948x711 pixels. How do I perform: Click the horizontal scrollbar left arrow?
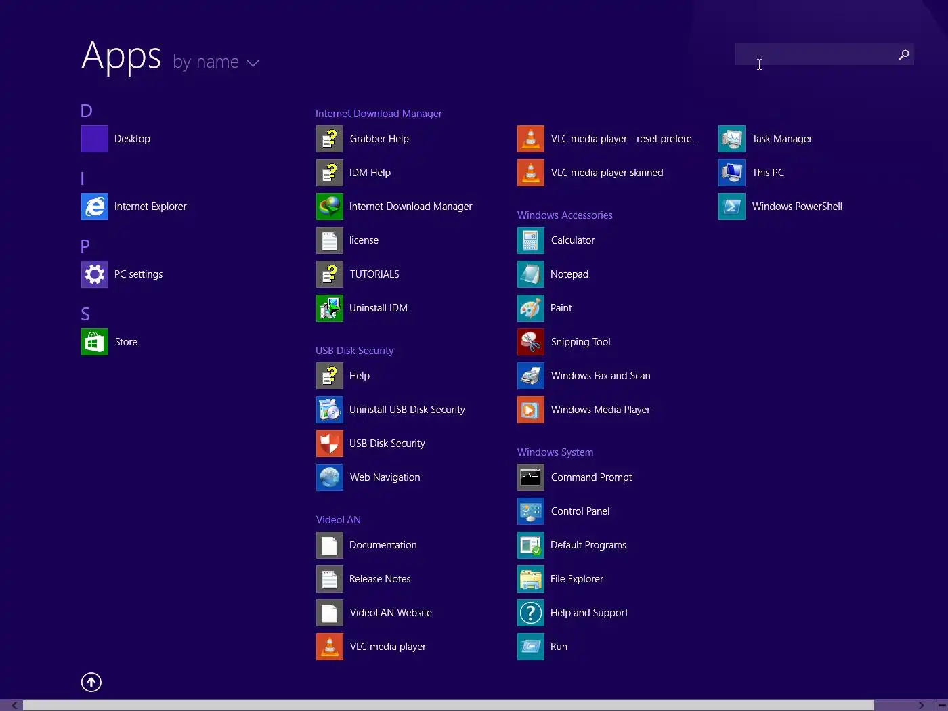[14, 706]
